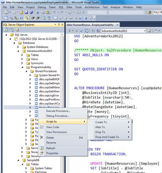
Task: Close the Alter HumanResour...EmployeeHireInfo tab
Action: pos(117,25)
